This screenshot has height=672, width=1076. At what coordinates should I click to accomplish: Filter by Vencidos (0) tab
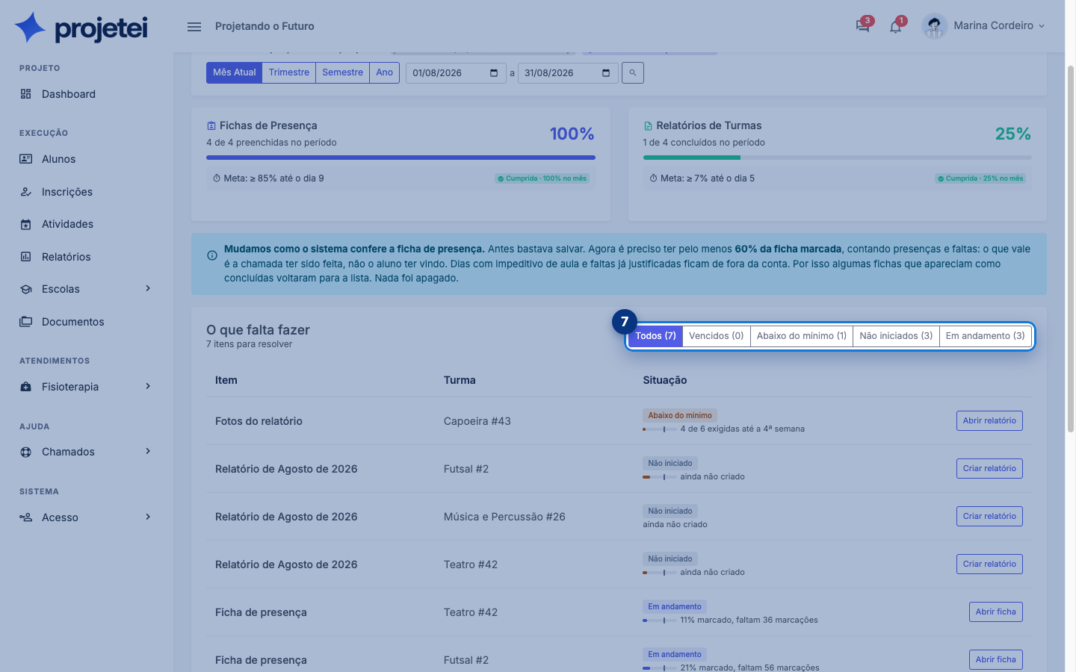click(717, 336)
